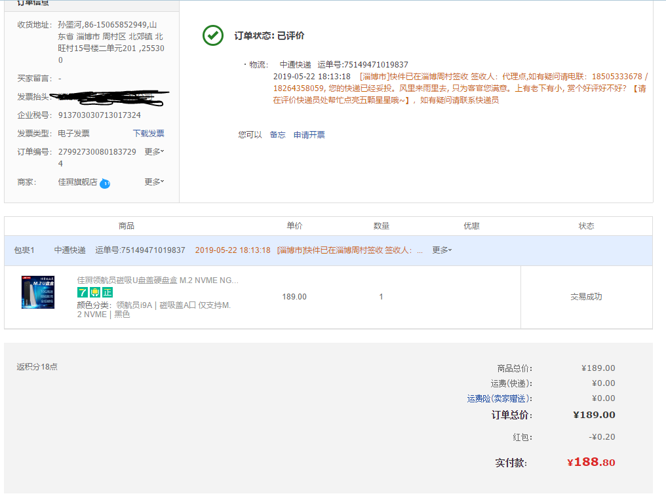Open the M.2 U盘盒 product thumbnail
Image resolution: width=666 pixels, height=500 pixels.
tap(38, 292)
